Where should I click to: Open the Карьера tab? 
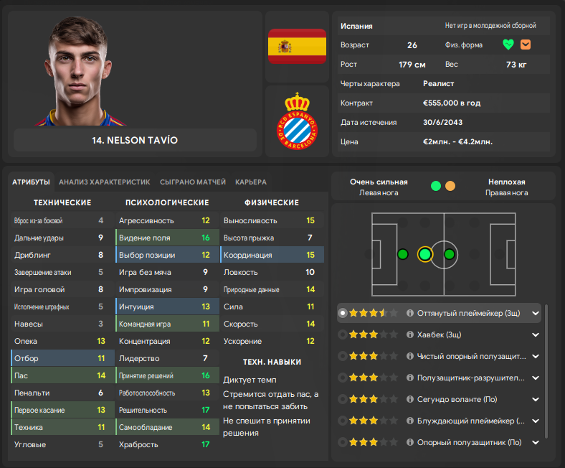pyautogui.click(x=250, y=182)
